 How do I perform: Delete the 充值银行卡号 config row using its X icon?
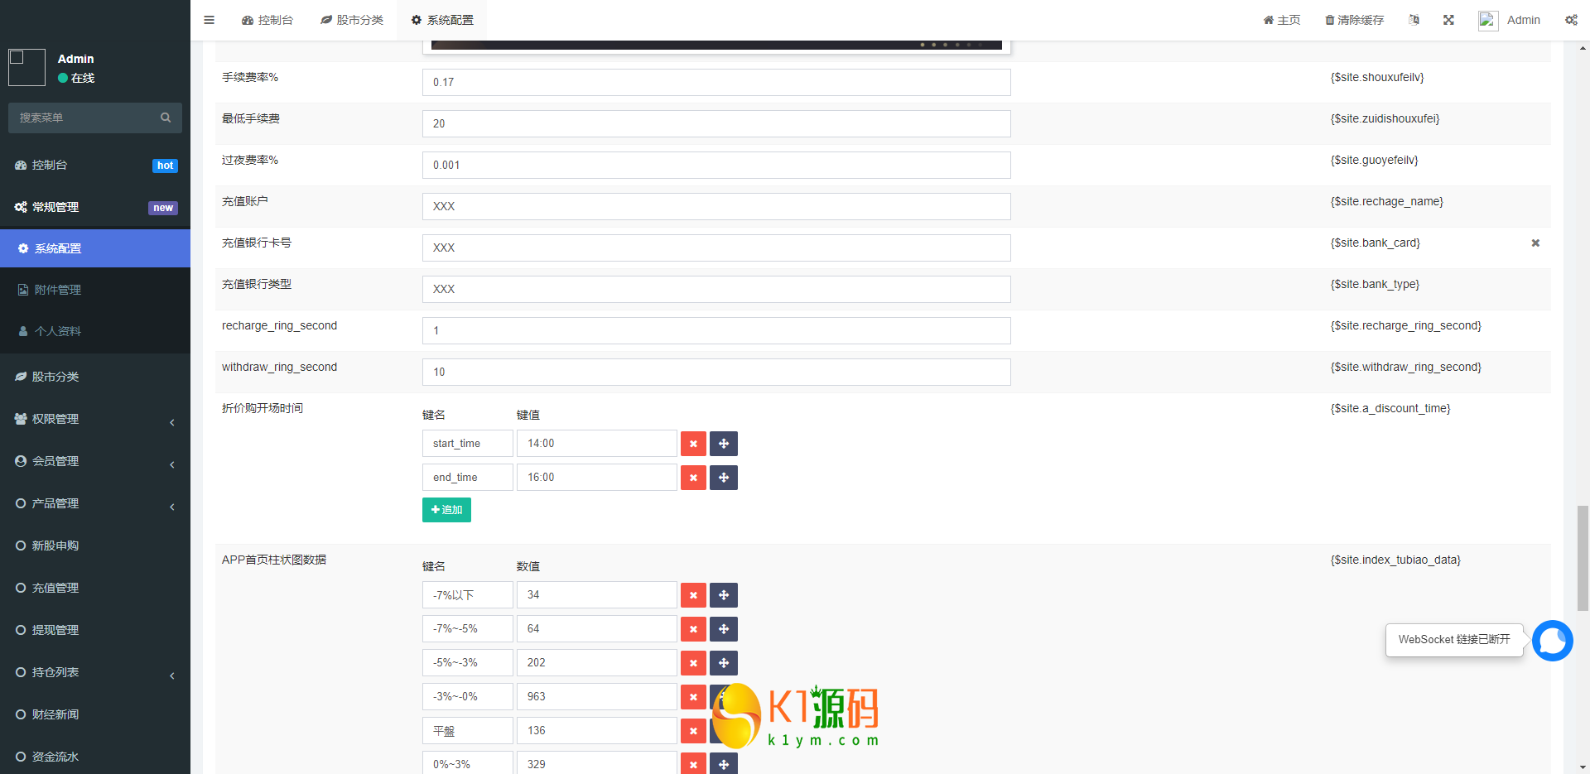coord(1535,243)
